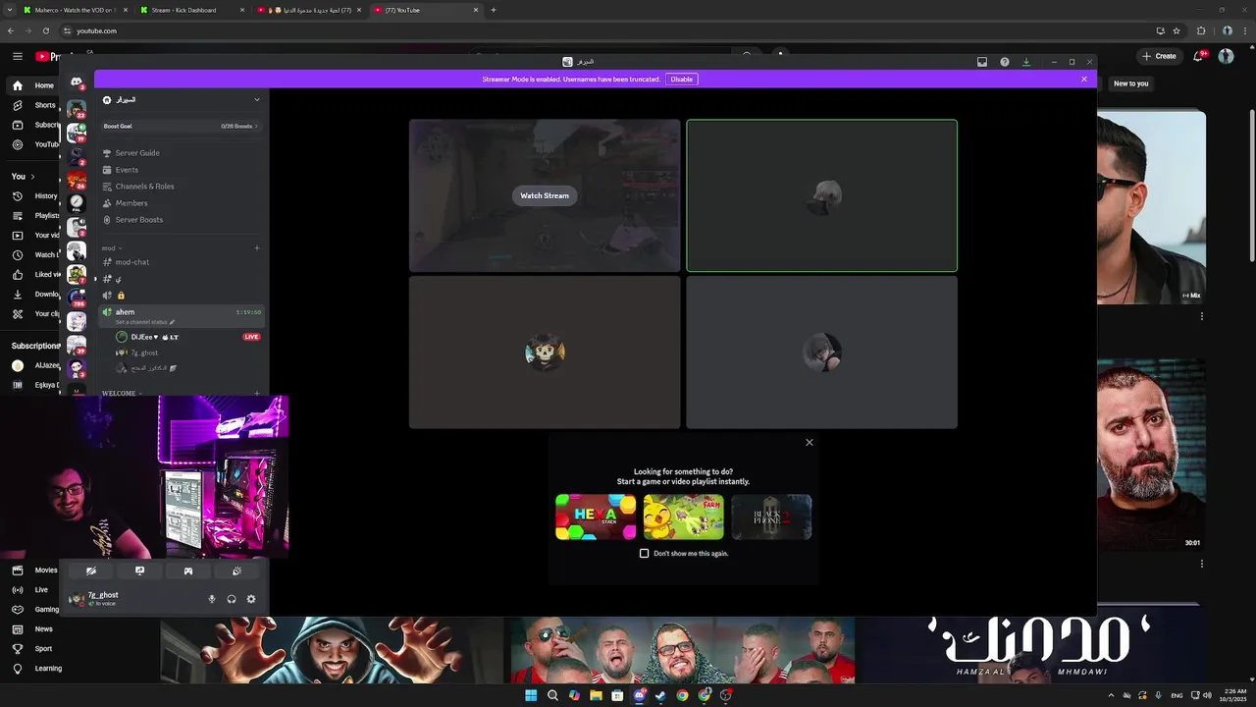Open the PAL compass server icon
The width and height of the screenshot is (1256, 707).
77,203
